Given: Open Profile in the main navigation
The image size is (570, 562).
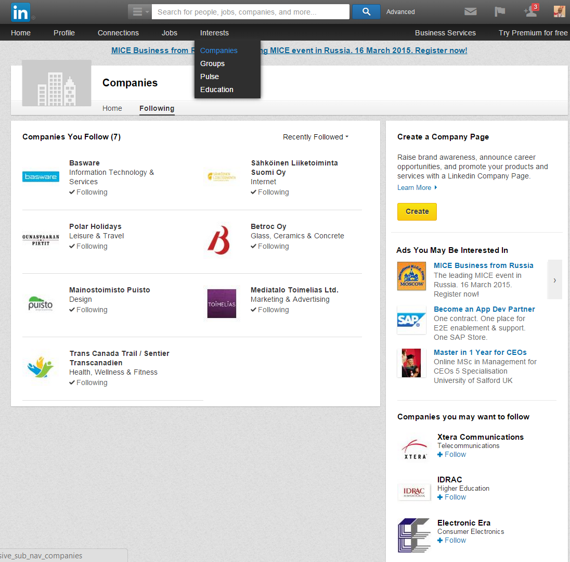Looking at the screenshot, I should coord(64,33).
